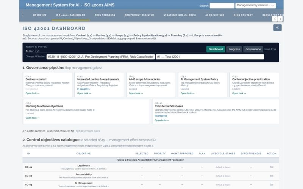
Task: Click the Group 1 Strategic Accountability row
Action: point(151,160)
